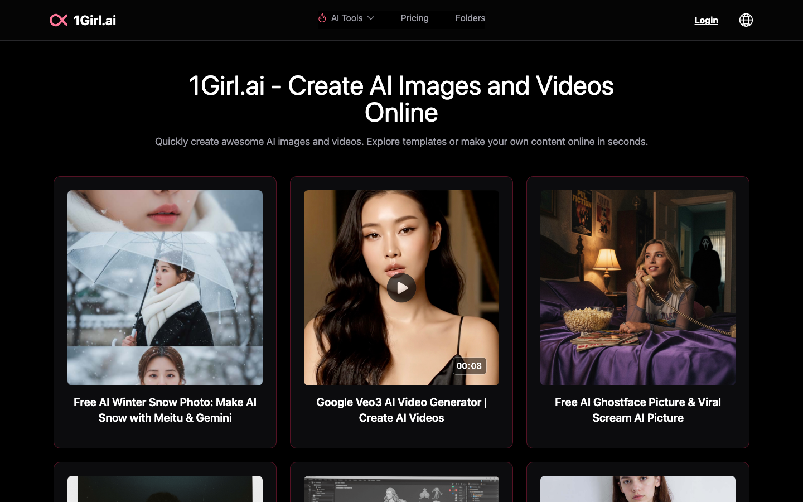The image size is (803, 502).
Task: Click the Veo3 video preview thumbnail
Action: pos(401,287)
